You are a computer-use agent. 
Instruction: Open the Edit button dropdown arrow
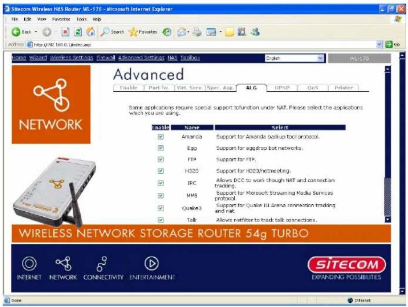click(221, 32)
